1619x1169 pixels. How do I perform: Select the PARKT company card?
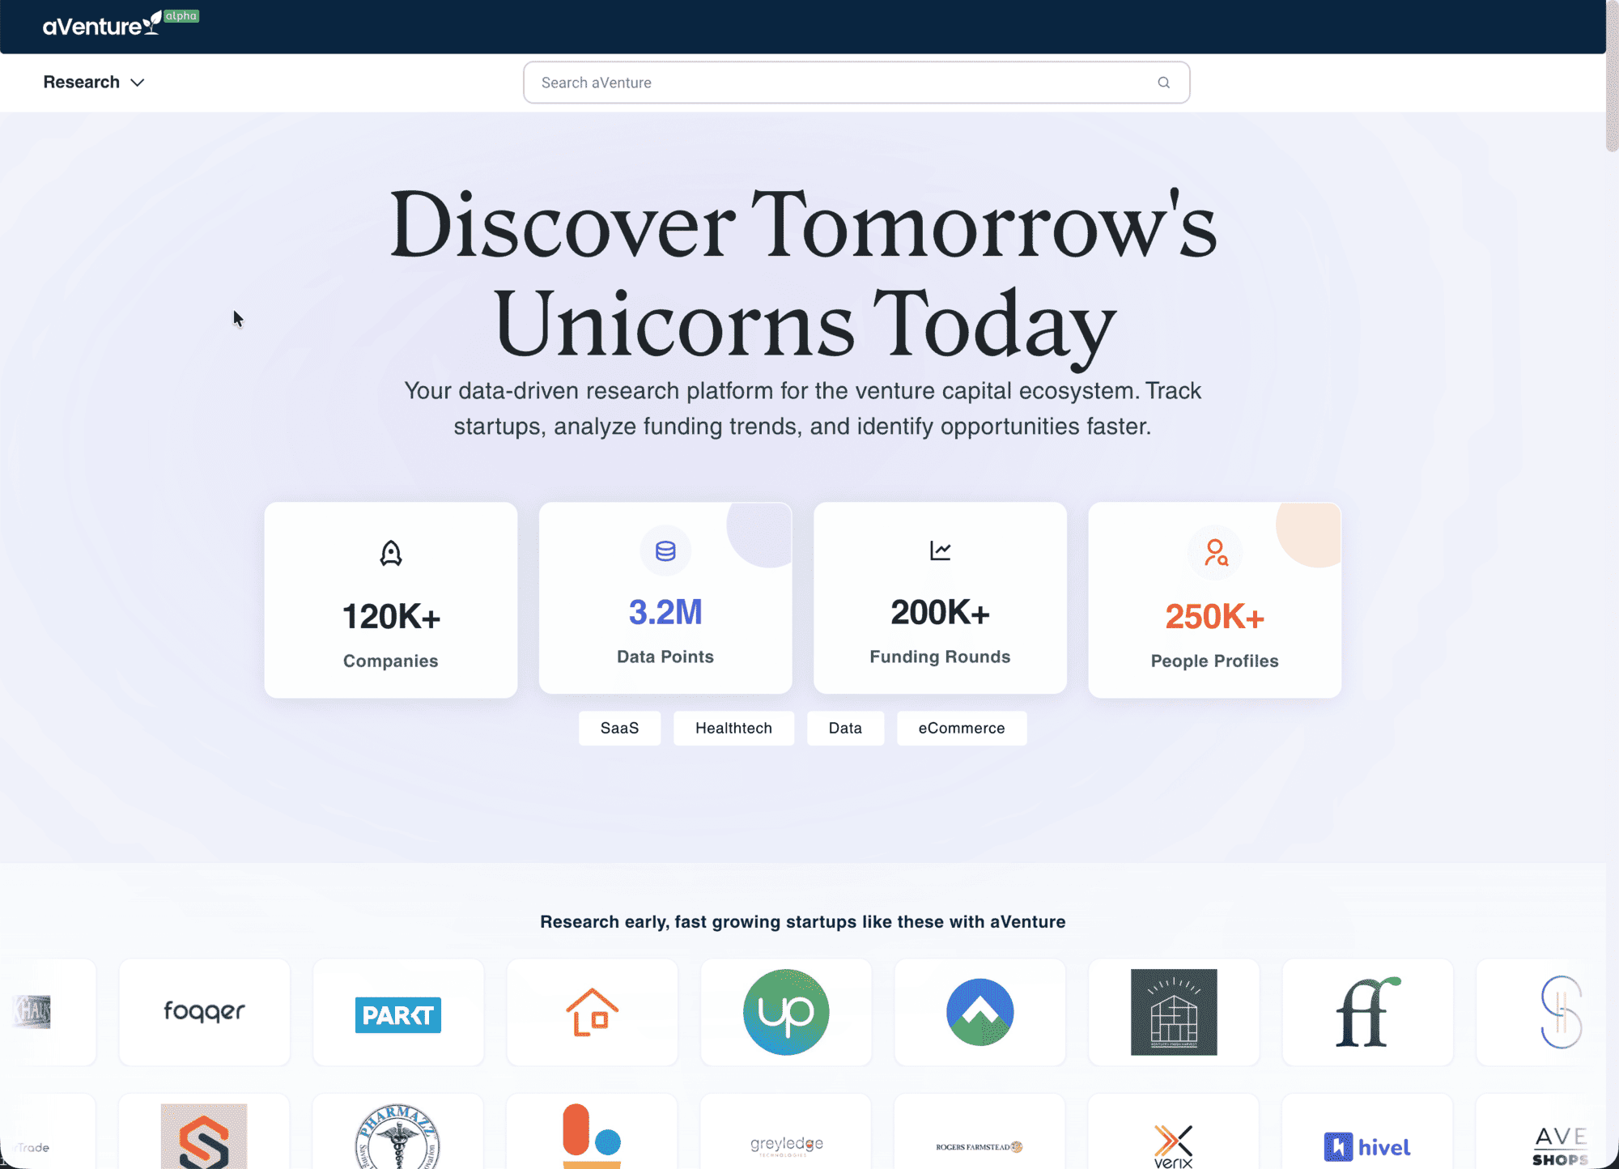tap(398, 1014)
